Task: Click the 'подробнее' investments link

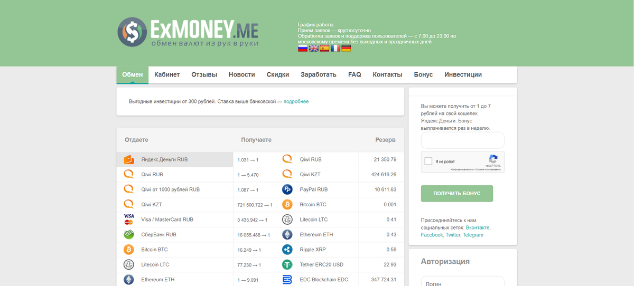Action: (x=296, y=101)
